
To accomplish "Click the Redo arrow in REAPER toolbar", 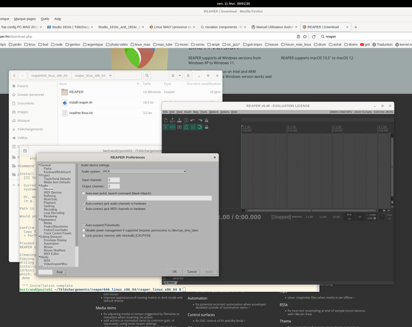I will 200,120.
